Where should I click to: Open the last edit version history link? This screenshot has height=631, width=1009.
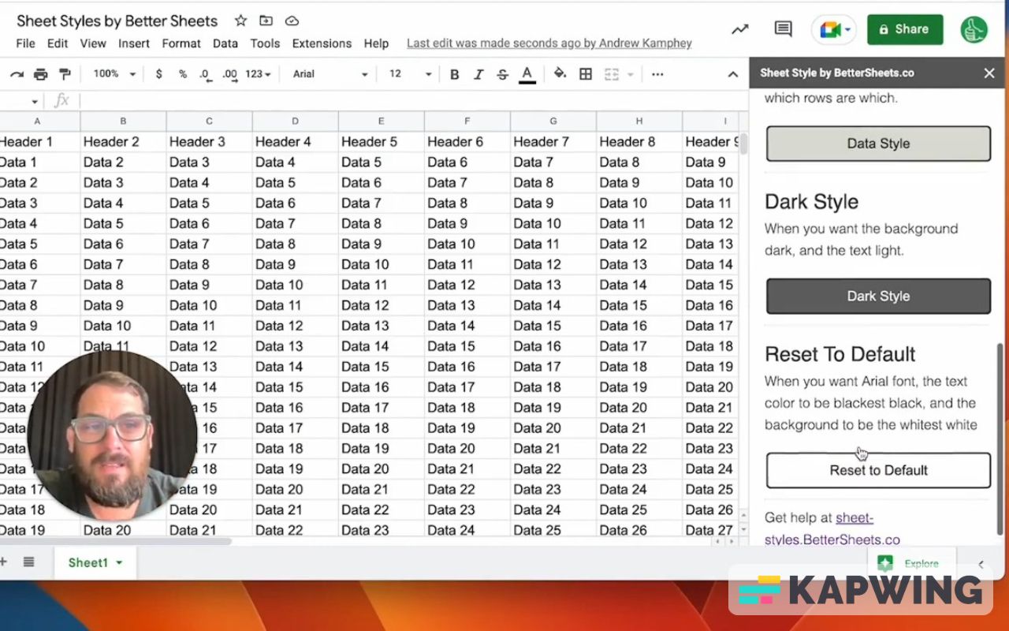[x=549, y=43]
